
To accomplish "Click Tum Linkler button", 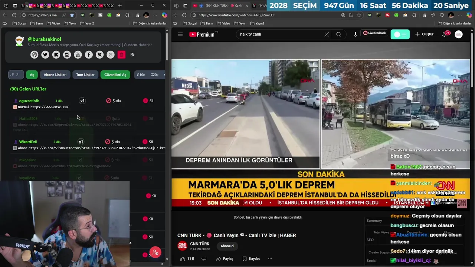I will coord(85,75).
